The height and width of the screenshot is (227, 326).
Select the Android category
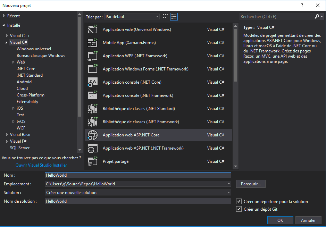coord(24,82)
